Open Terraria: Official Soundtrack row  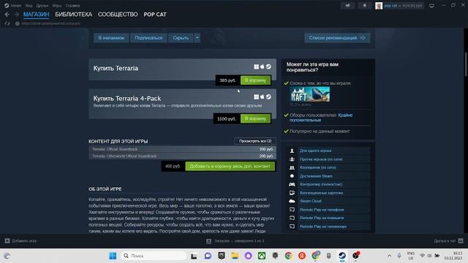pyautogui.click(x=182, y=149)
